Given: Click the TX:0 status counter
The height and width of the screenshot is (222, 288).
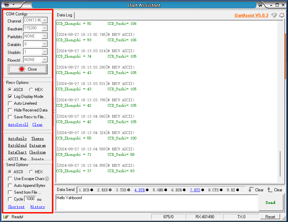Looking at the screenshot, I should (x=241, y=217).
